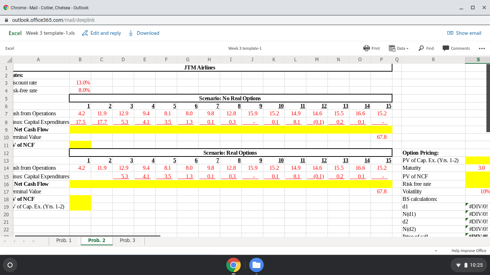The width and height of the screenshot is (490, 275).
Task: Open the Chrome launcher circle button
Action: [10, 265]
